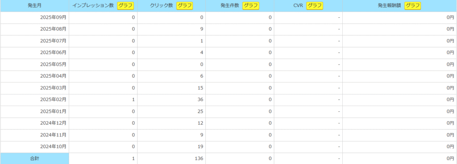Click the 発生報酬額 グラフ button

[412, 5]
